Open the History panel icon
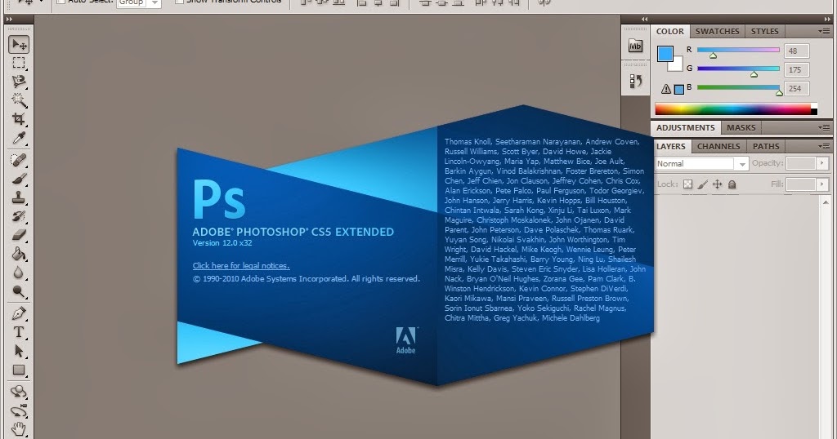837x439 pixels. click(635, 81)
